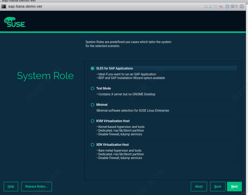Click the sap-hana-demo-ver window title

pos(25,6)
